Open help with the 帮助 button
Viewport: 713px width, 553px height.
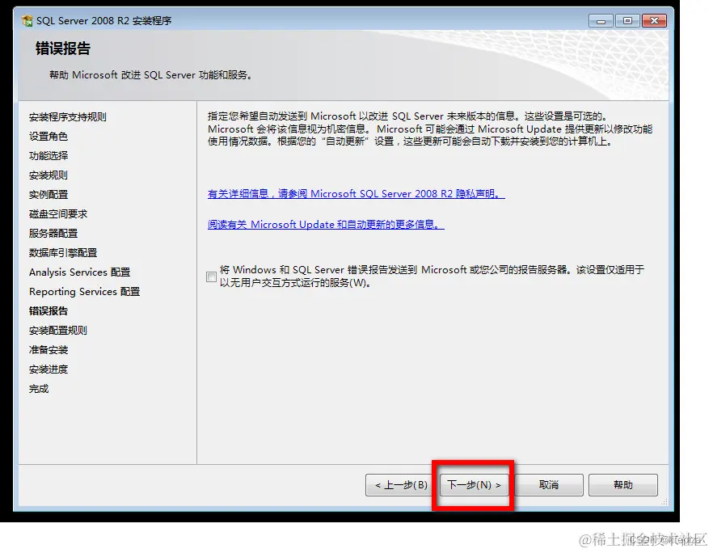[623, 485]
